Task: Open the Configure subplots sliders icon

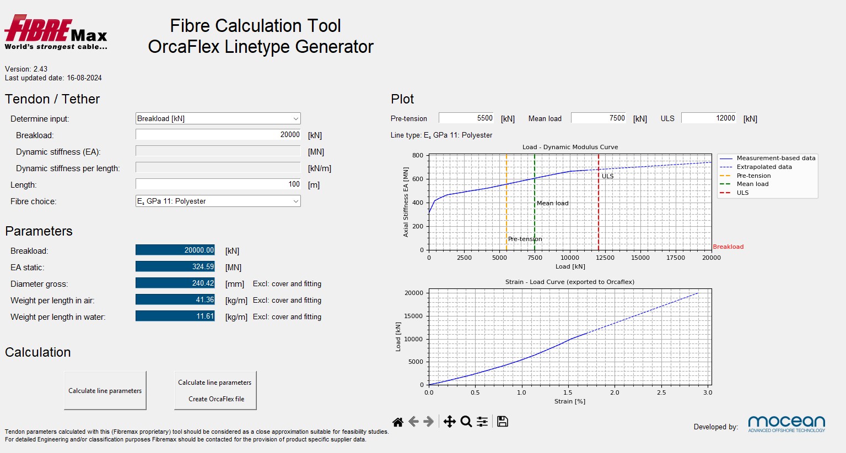Action: pyautogui.click(x=482, y=422)
